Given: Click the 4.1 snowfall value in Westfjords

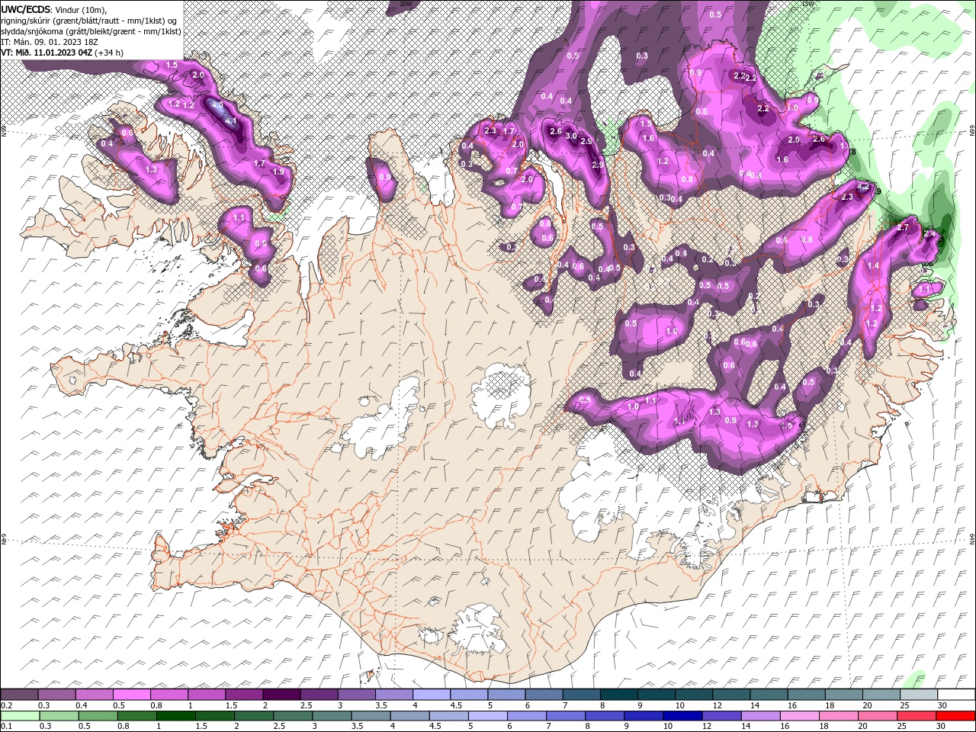Looking at the screenshot, I should (x=230, y=120).
